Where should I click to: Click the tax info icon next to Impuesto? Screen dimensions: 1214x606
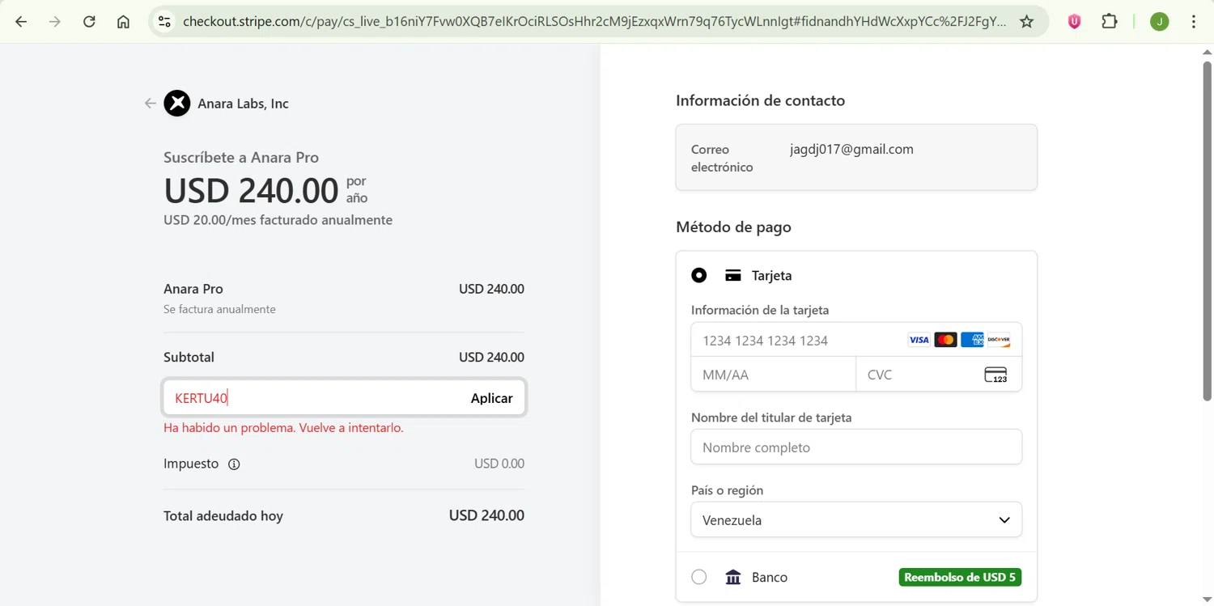click(234, 464)
